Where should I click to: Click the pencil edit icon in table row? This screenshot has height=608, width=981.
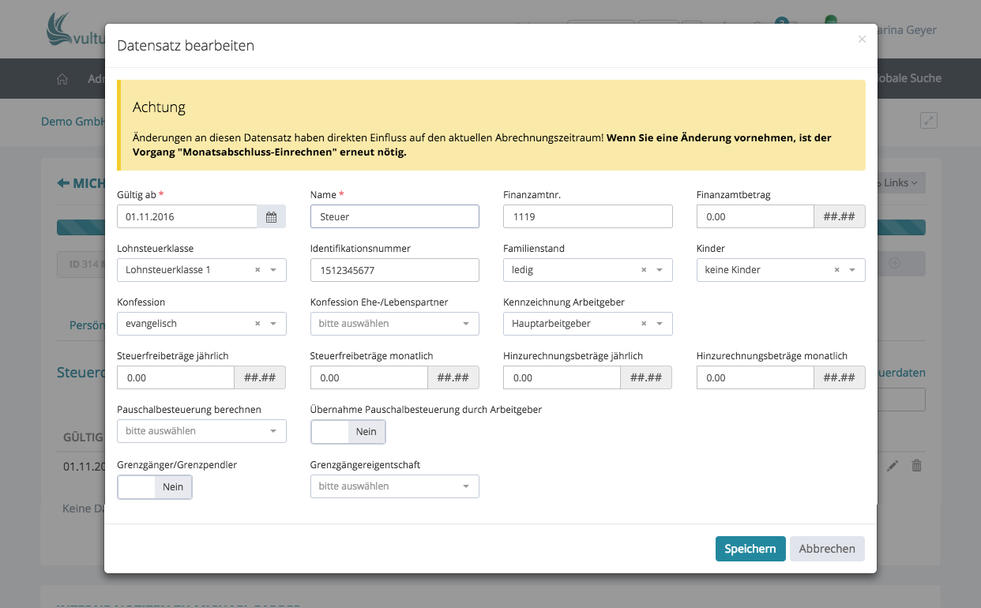(x=893, y=466)
